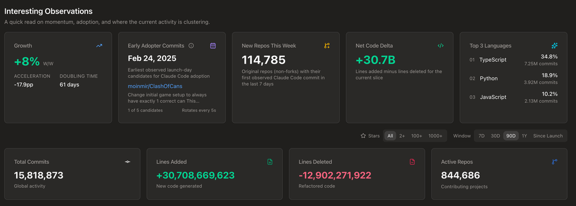Image resolution: width=576 pixels, height=206 pixels.
Task: Open the Early Adopter Commits info icon
Action: coord(191,46)
